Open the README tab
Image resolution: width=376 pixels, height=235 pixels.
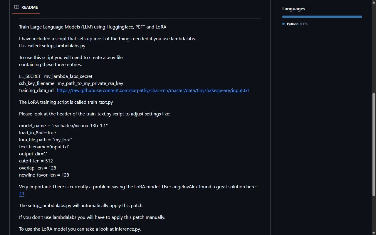coord(26,7)
